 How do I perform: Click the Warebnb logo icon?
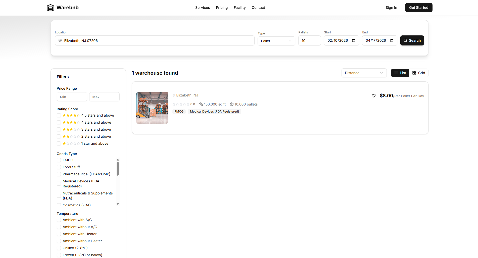point(51,8)
